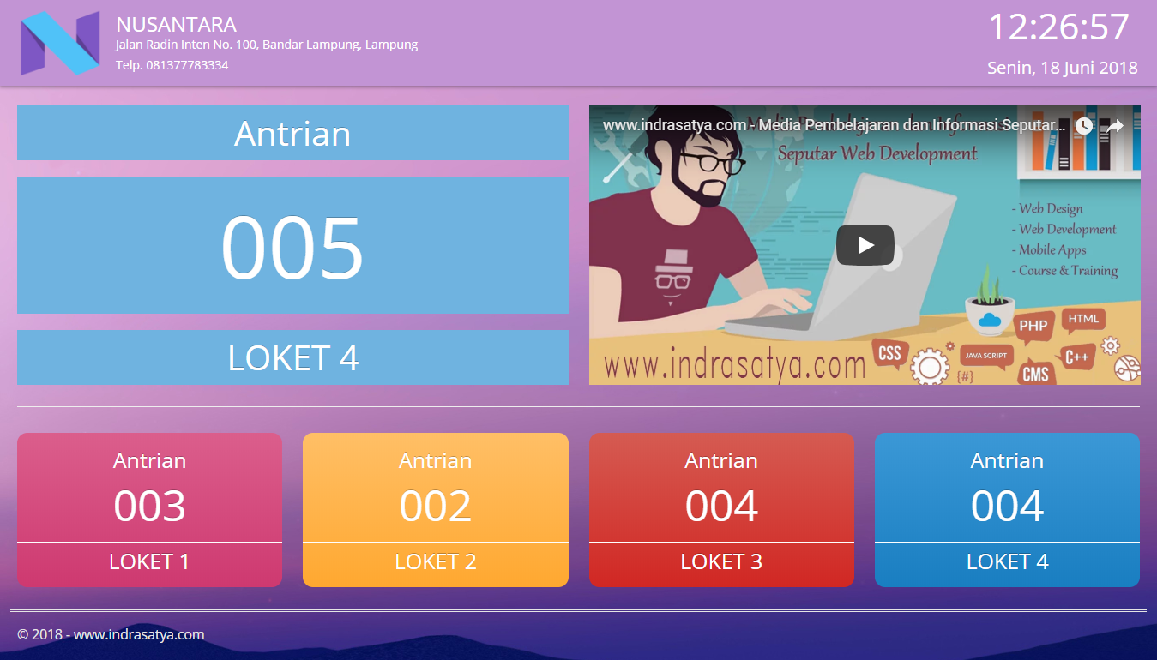Click the LOKET 2 label on orange card
Image resolution: width=1157 pixels, height=660 pixels.
coord(436,562)
